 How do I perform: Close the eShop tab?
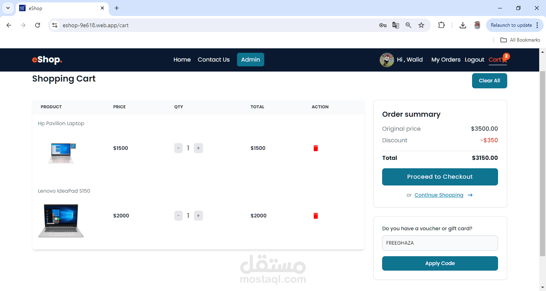coord(102,8)
